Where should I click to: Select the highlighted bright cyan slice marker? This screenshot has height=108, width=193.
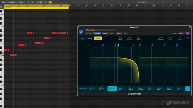click(x=118, y=45)
